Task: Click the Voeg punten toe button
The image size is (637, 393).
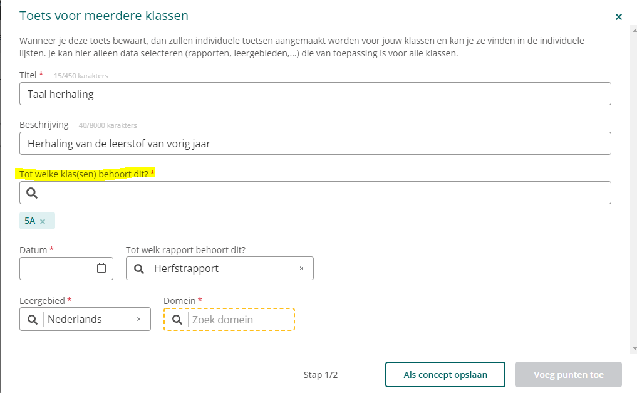Action: coord(568,374)
